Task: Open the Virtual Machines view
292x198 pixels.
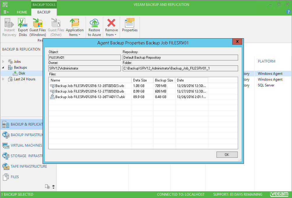Action: (x=22, y=145)
